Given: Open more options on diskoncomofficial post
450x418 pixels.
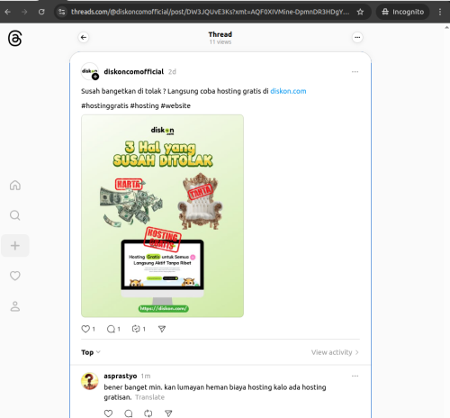Looking at the screenshot, I should 355,72.
